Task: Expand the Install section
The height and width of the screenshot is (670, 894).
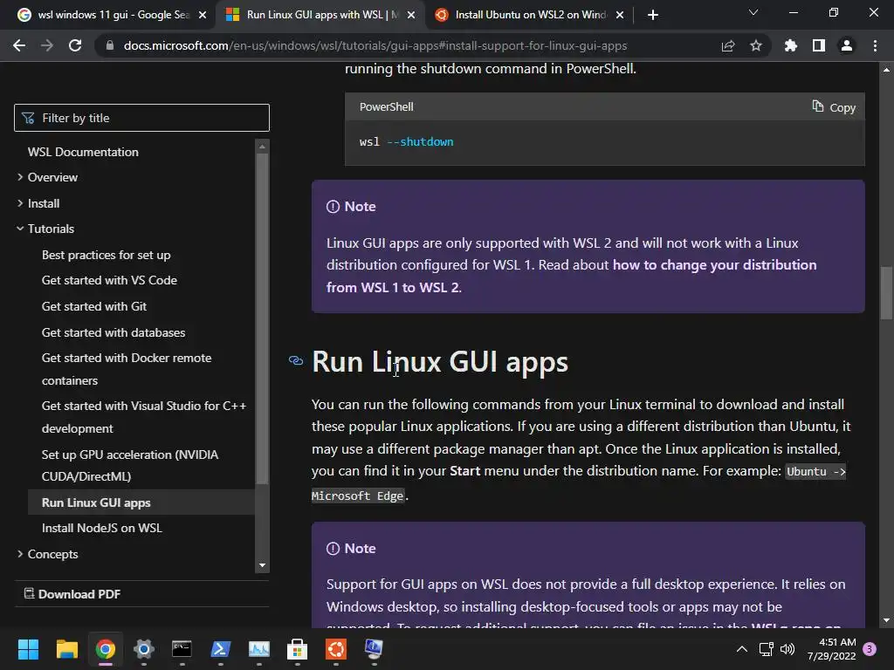Action: [38, 203]
